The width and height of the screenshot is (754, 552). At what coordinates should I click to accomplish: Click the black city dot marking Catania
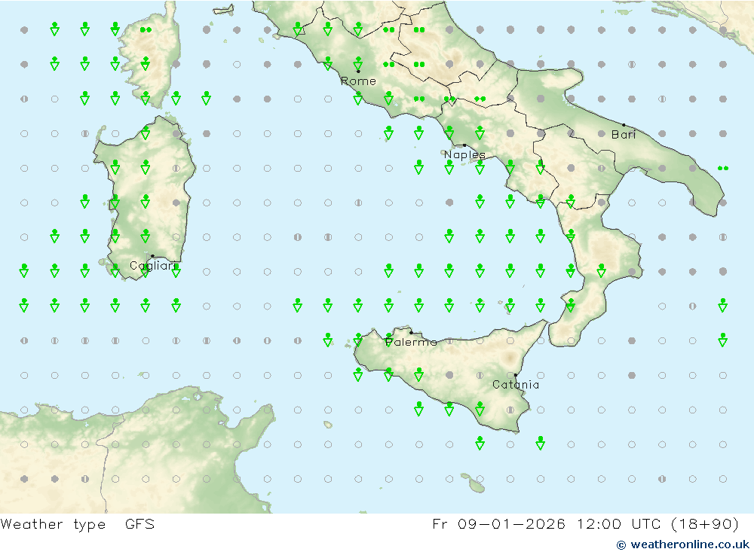tap(516, 375)
